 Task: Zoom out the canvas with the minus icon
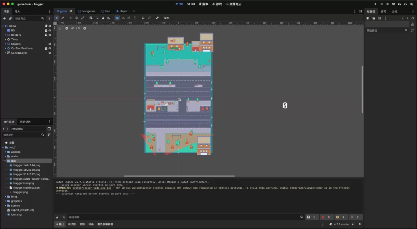coord(66,28)
